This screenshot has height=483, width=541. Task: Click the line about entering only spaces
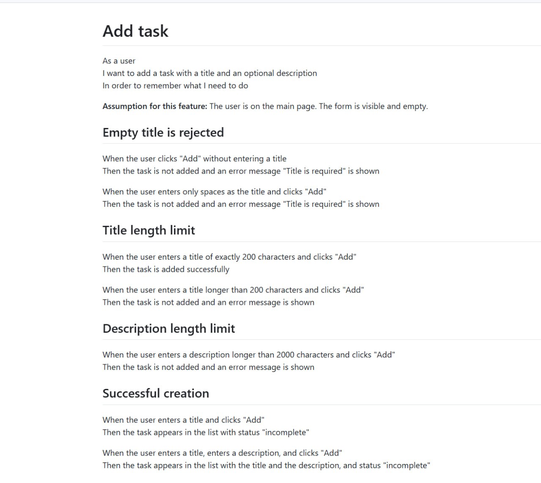214,192
